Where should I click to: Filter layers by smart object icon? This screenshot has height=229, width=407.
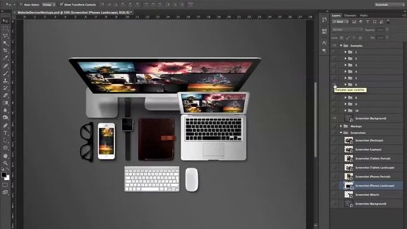coord(382,22)
